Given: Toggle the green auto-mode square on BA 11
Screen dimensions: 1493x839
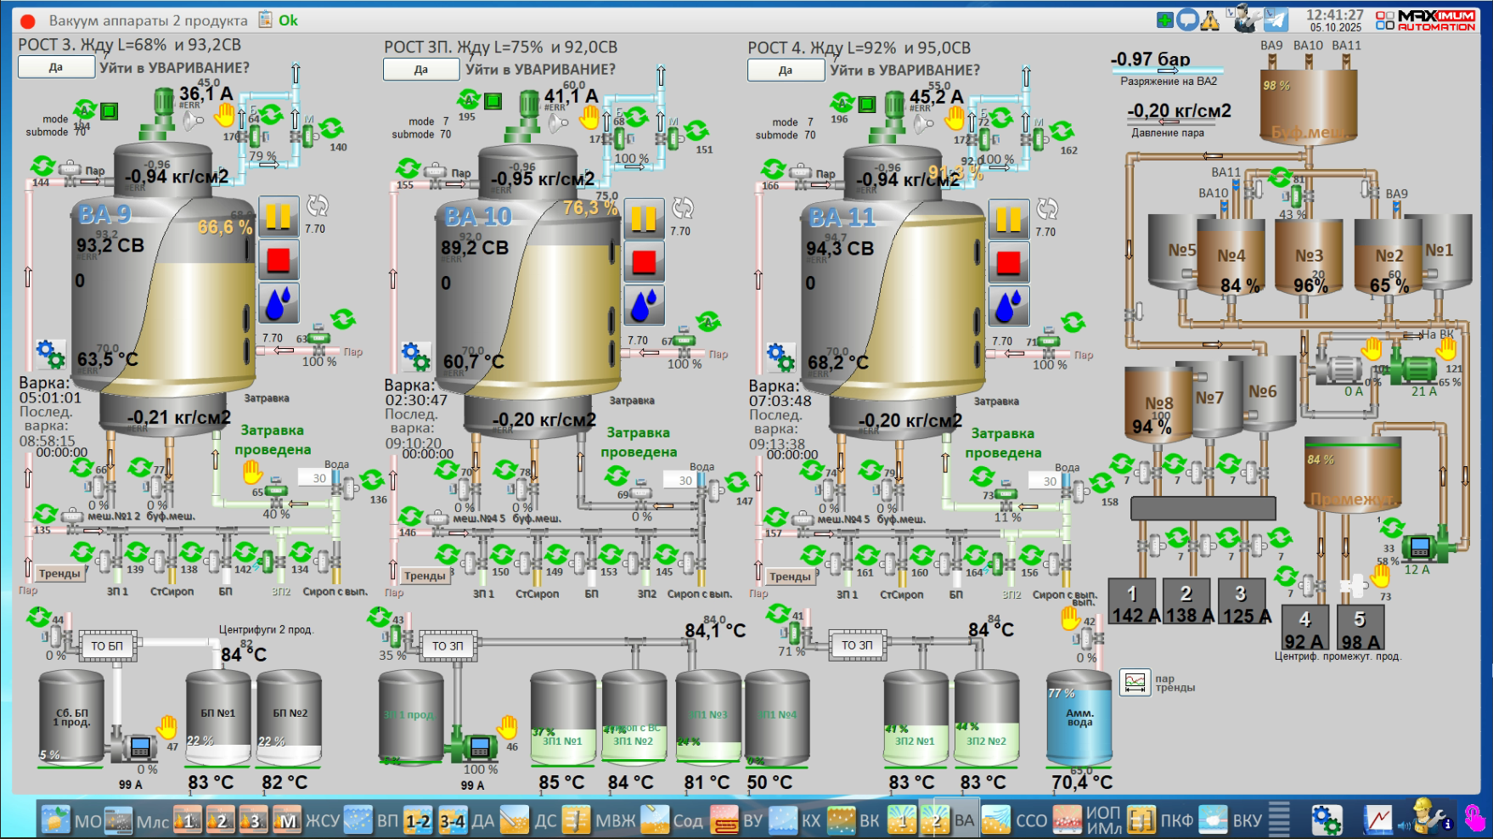Looking at the screenshot, I should (x=866, y=104).
